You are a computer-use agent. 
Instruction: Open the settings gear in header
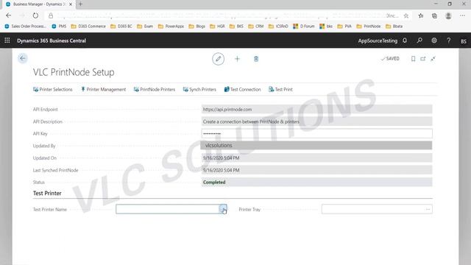(x=434, y=40)
